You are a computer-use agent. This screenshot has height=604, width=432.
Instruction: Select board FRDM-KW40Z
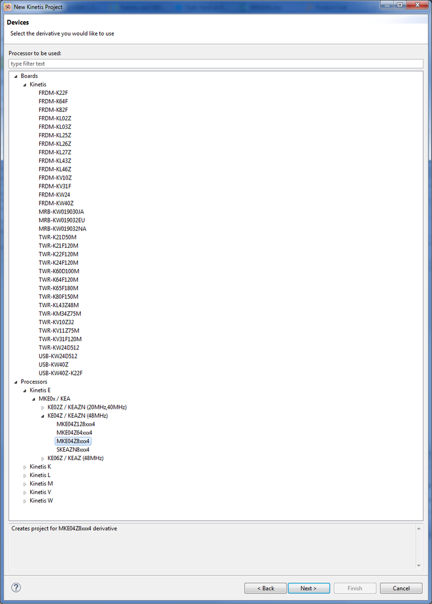click(56, 203)
